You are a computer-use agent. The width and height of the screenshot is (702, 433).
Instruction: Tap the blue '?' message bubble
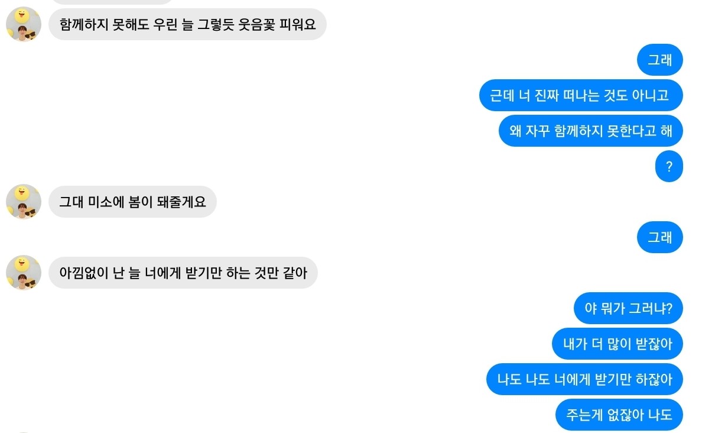(669, 167)
